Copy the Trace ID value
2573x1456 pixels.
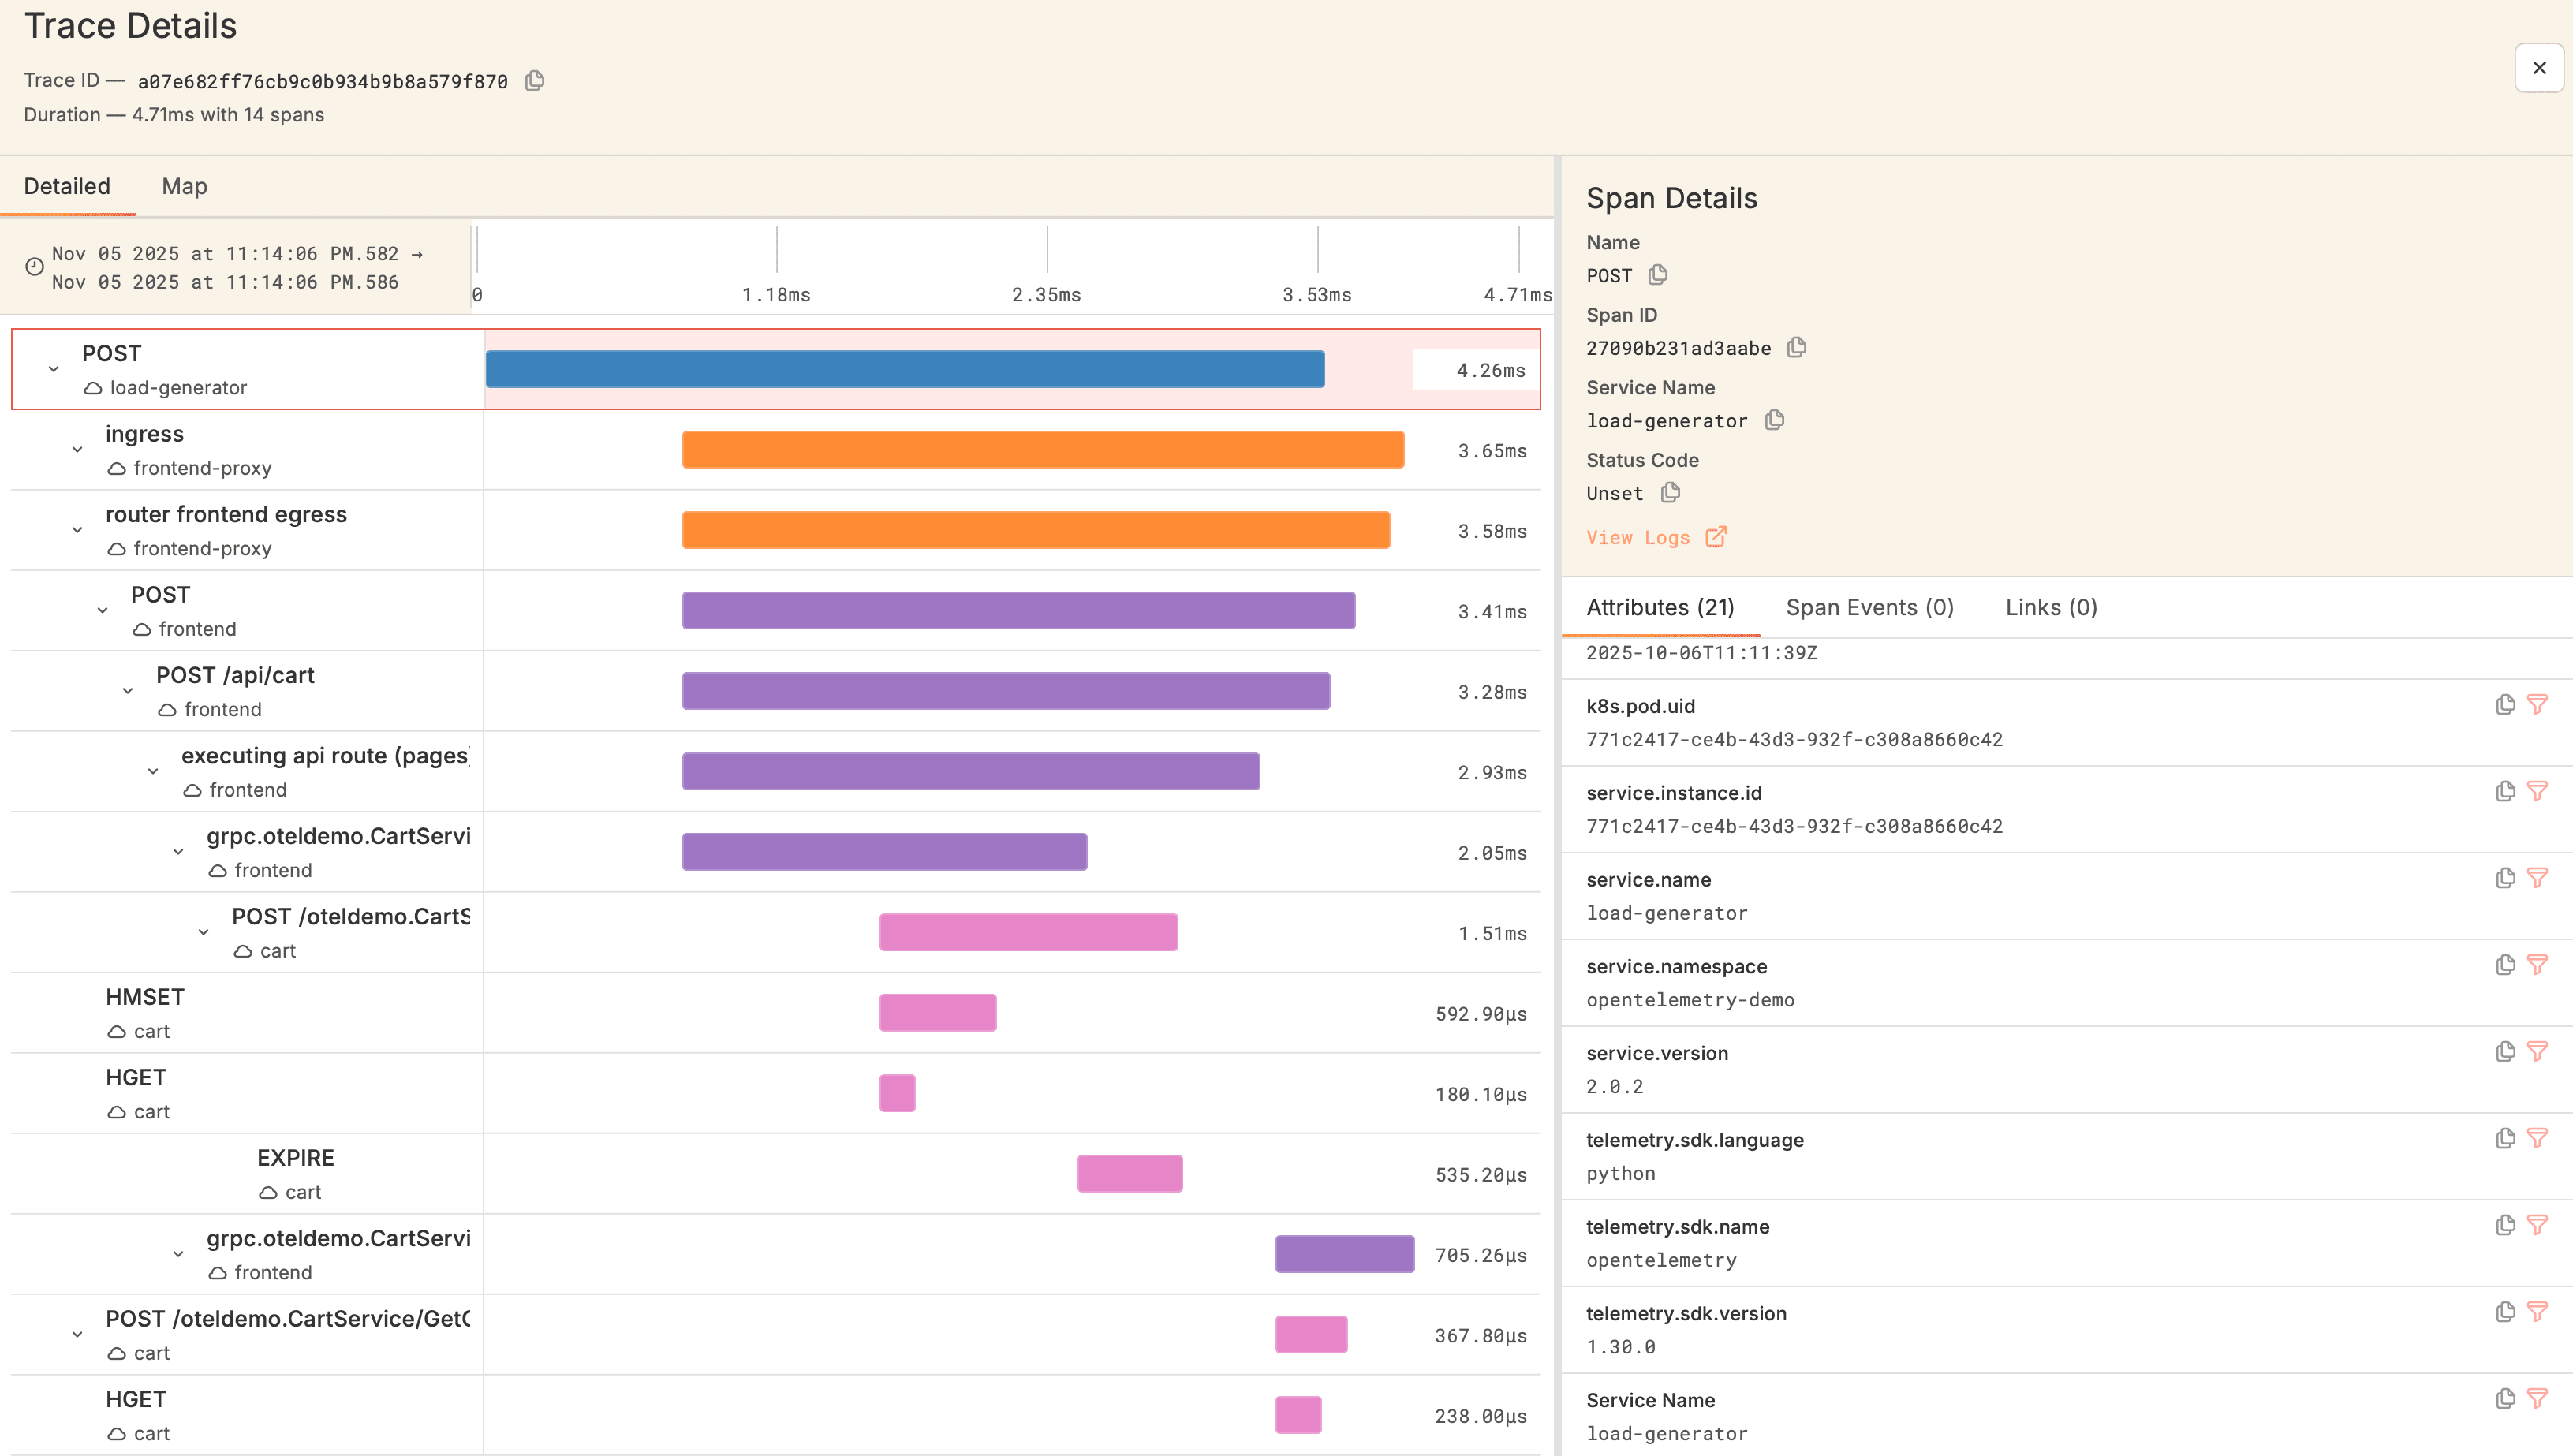pyautogui.click(x=535, y=80)
